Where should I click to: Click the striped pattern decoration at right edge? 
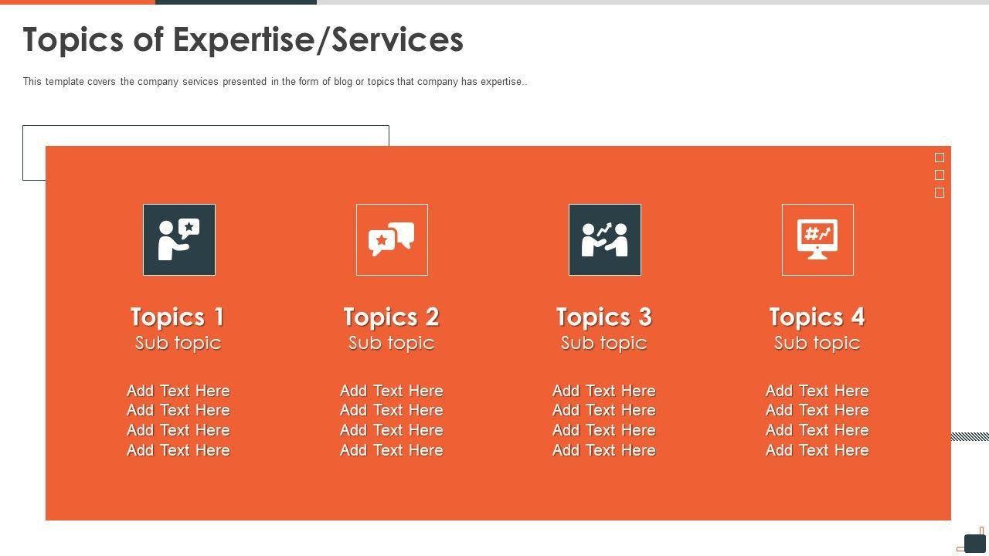(970, 437)
